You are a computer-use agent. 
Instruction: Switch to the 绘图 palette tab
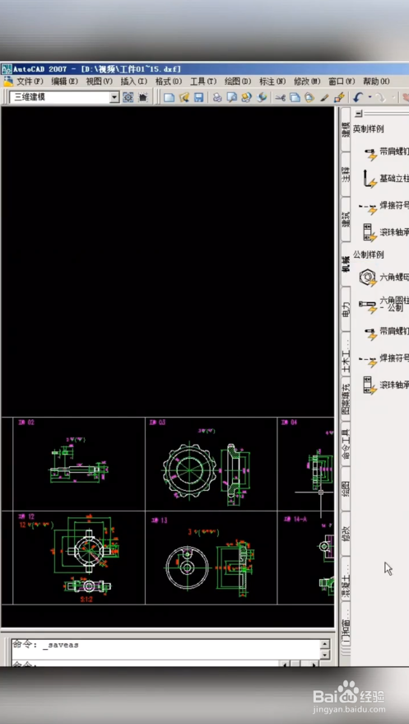point(346,488)
